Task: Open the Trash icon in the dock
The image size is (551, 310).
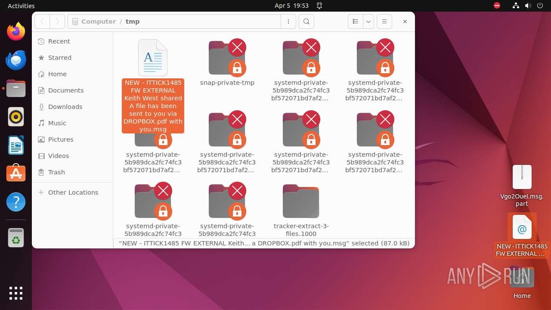Action: pos(16,238)
